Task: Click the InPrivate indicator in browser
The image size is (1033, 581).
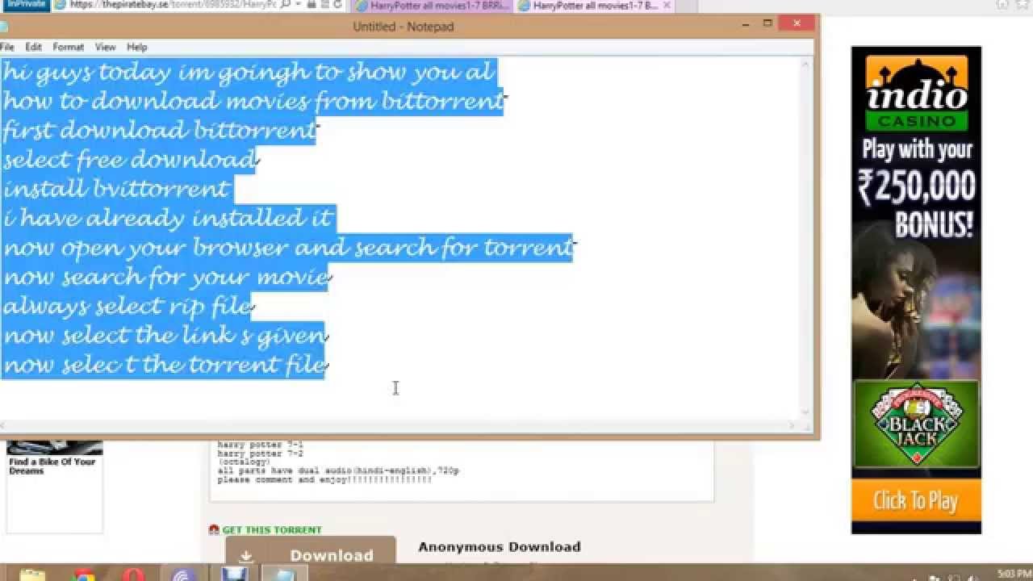Action: coord(26,5)
